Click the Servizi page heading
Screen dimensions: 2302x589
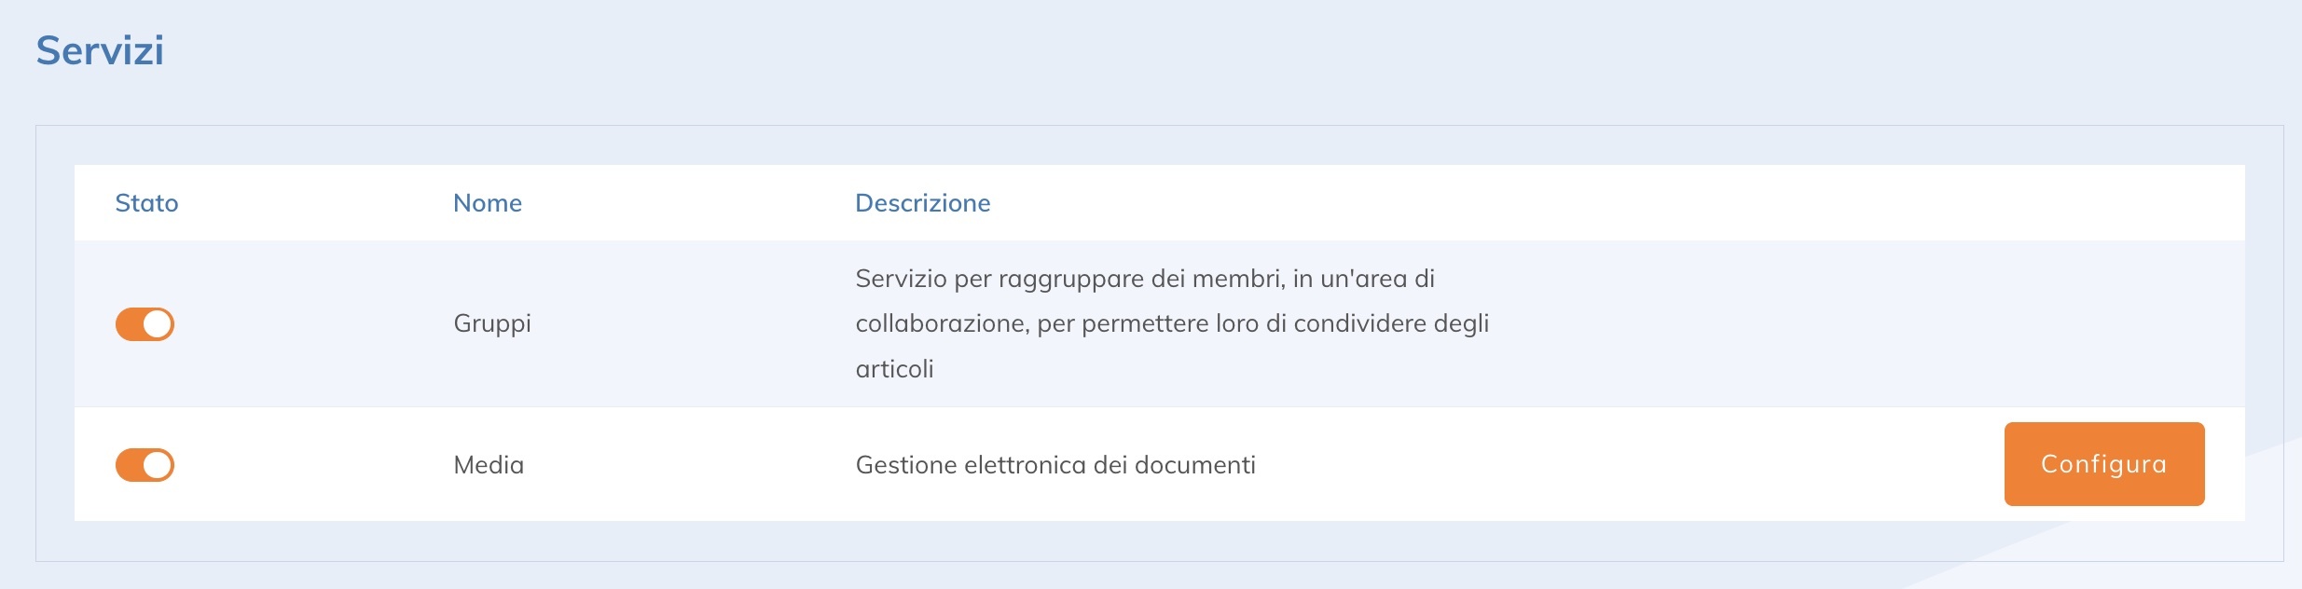(x=99, y=51)
